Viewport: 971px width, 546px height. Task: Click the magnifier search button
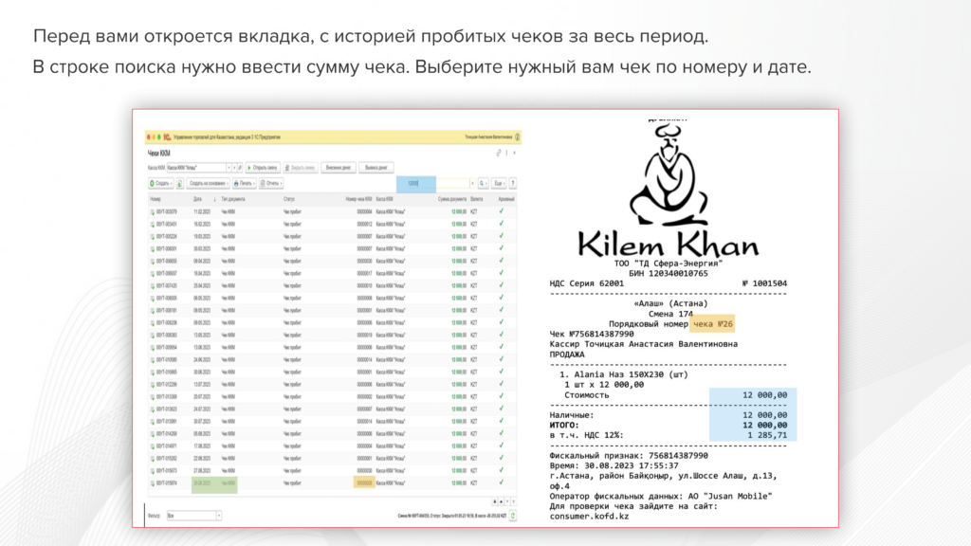tap(483, 183)
